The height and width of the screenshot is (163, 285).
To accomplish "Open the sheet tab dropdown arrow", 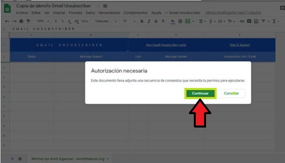I will (108, 159).
